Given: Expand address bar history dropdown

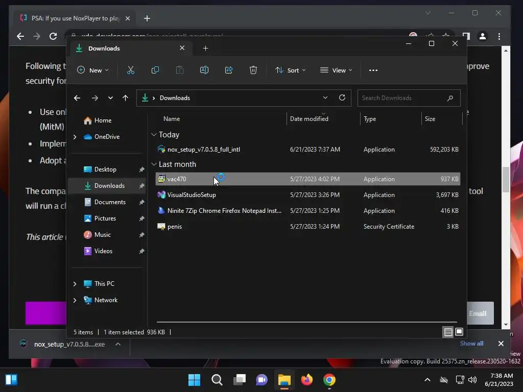Looking at the screenshot, I should pos(325,97).
